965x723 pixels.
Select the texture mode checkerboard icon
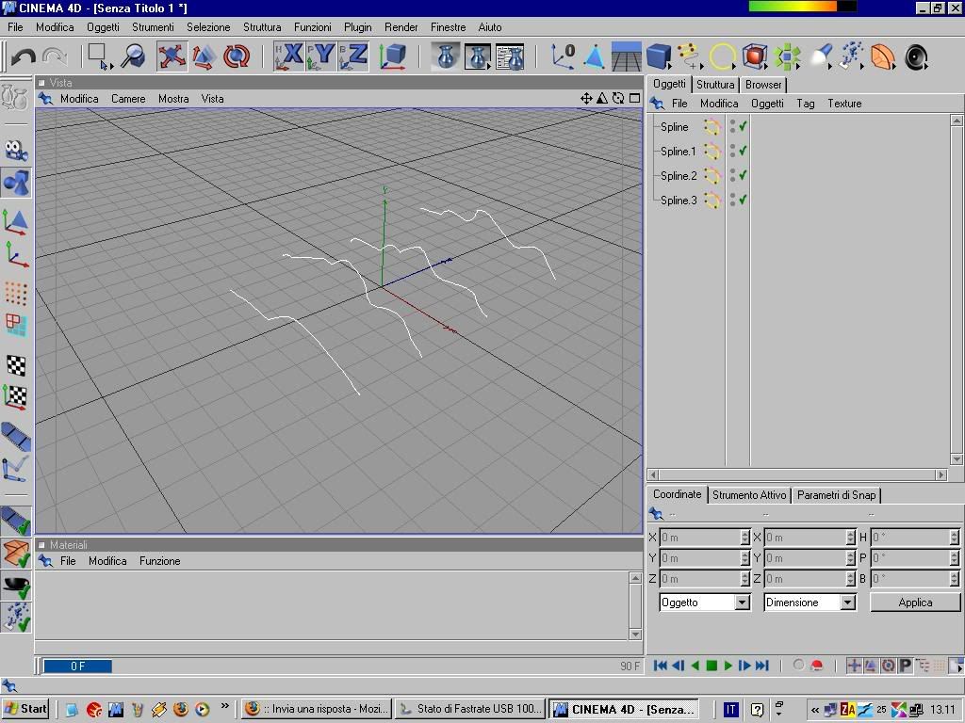coord(16,365)
